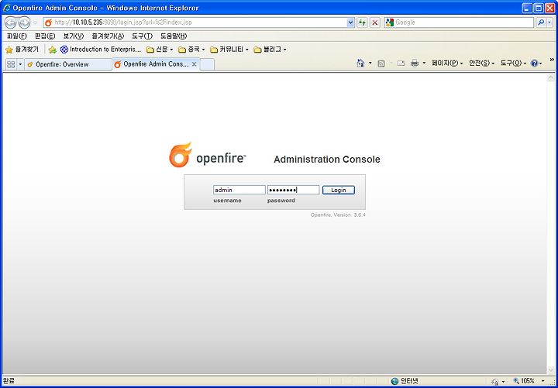The image size is (558, 388).
Task: Click the vertical scrollbar up arrow
Action: click(x=550, y=77)
